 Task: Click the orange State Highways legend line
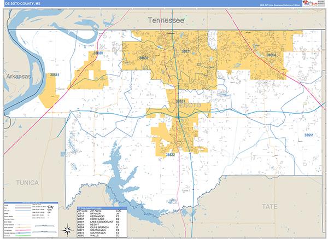point(23,228)
